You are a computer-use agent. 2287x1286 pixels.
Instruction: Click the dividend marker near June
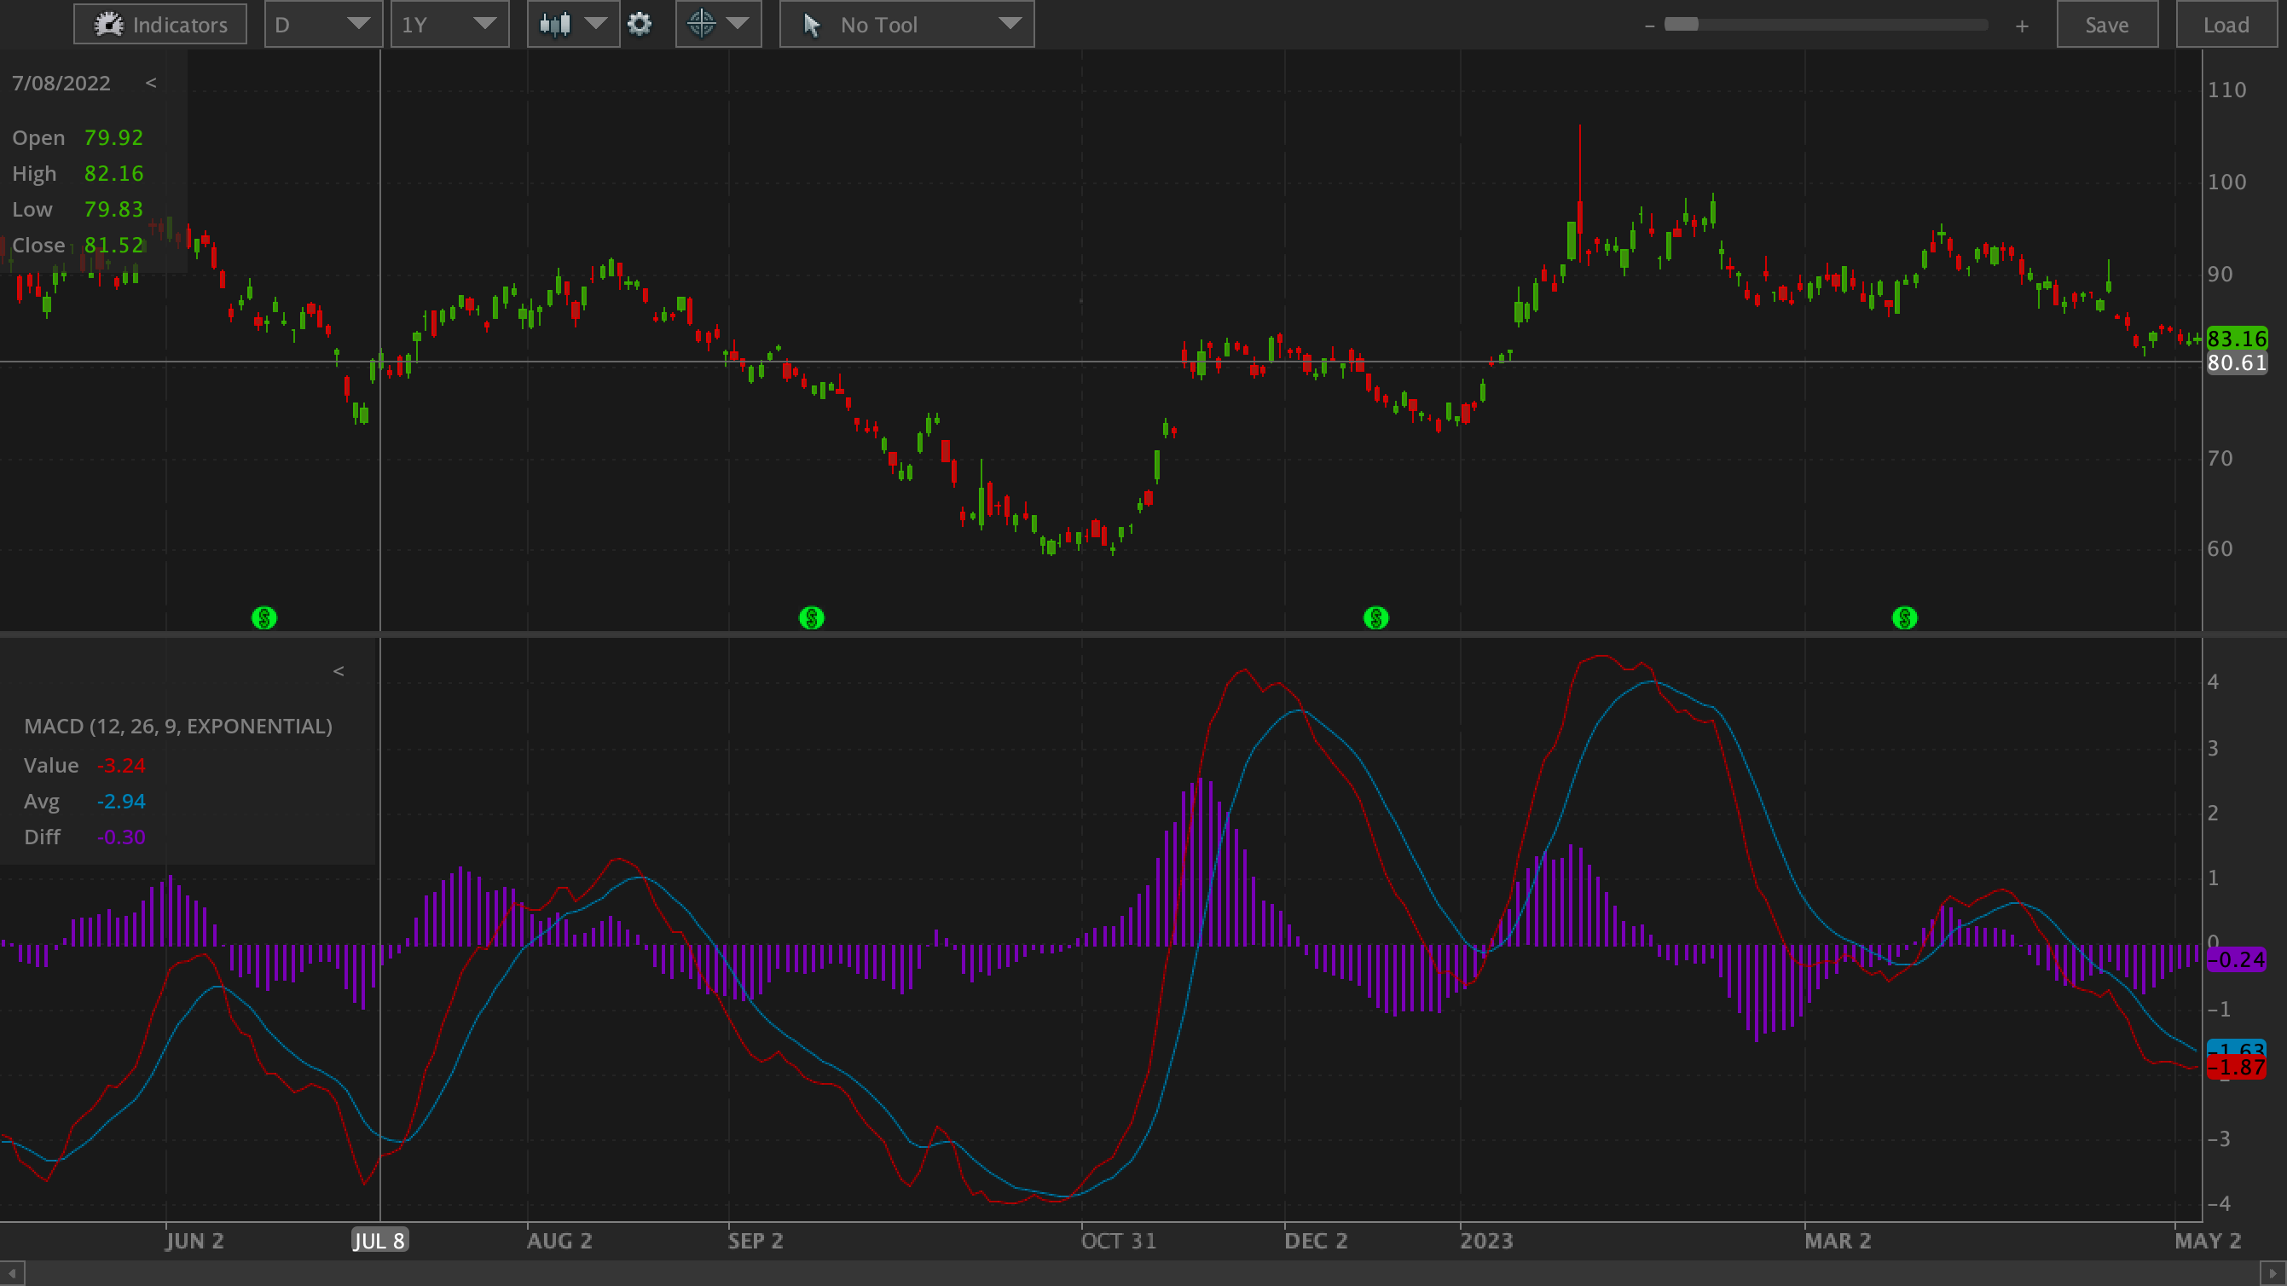click(264, 617)
